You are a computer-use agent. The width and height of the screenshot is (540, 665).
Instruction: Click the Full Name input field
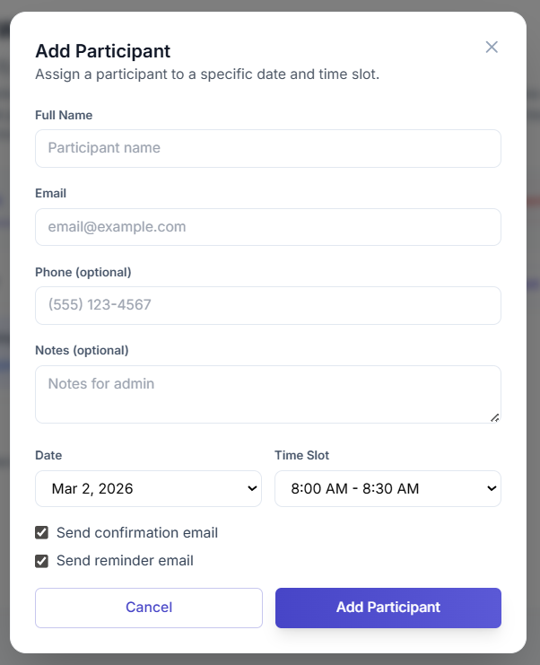(x=267, y=148)
